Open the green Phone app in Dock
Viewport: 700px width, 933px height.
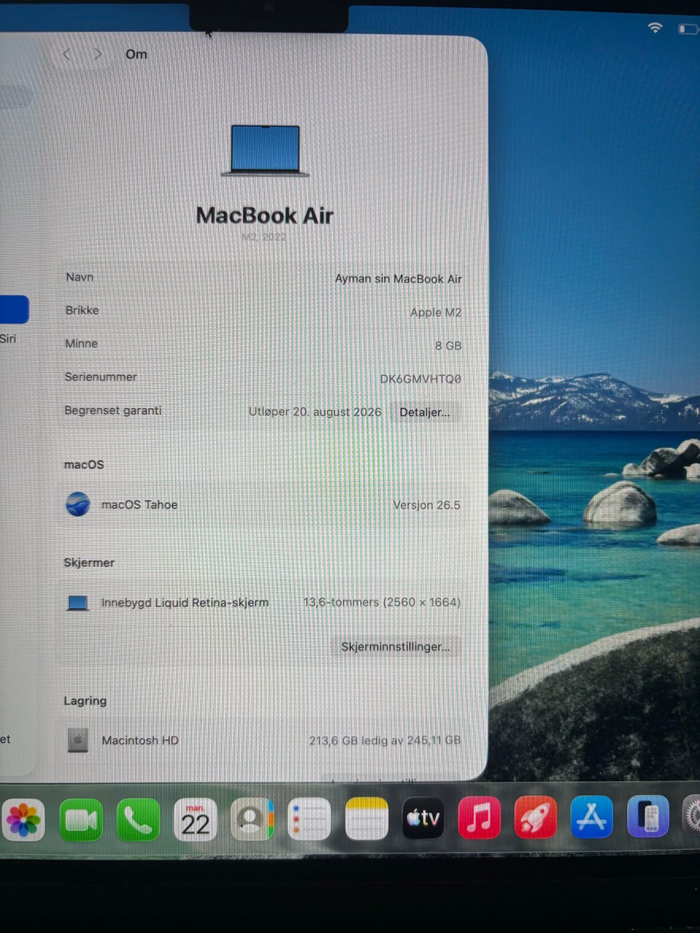pyautogui.click(x=137, y=819)
